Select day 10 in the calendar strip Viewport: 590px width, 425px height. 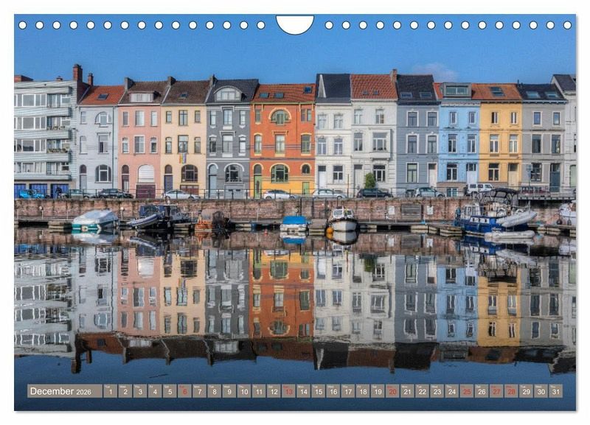pos(244,391)
